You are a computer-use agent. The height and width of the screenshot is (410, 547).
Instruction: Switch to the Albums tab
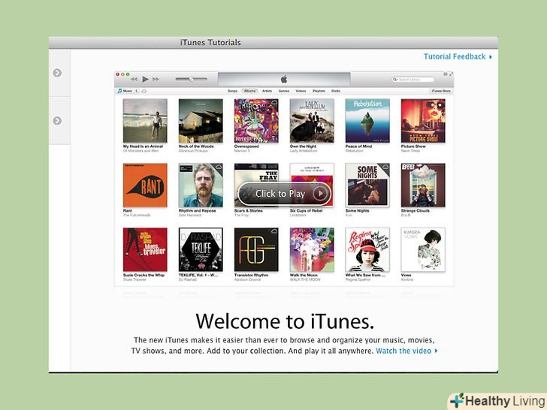[249, 91]
